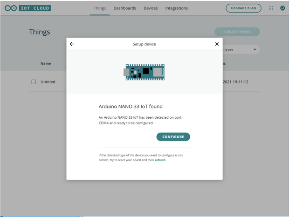Close the Setup device dialog
289x217 pixels.
[x=217, y=44]
